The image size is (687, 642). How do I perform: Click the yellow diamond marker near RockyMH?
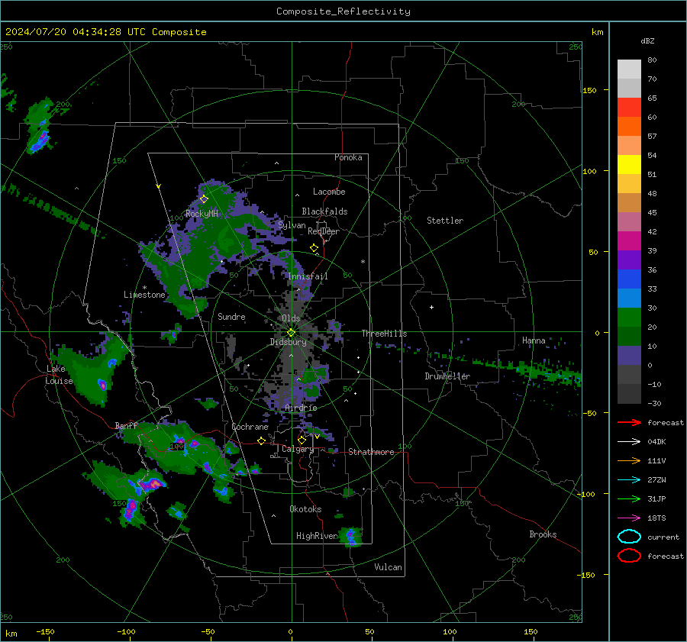coord(204,199)
